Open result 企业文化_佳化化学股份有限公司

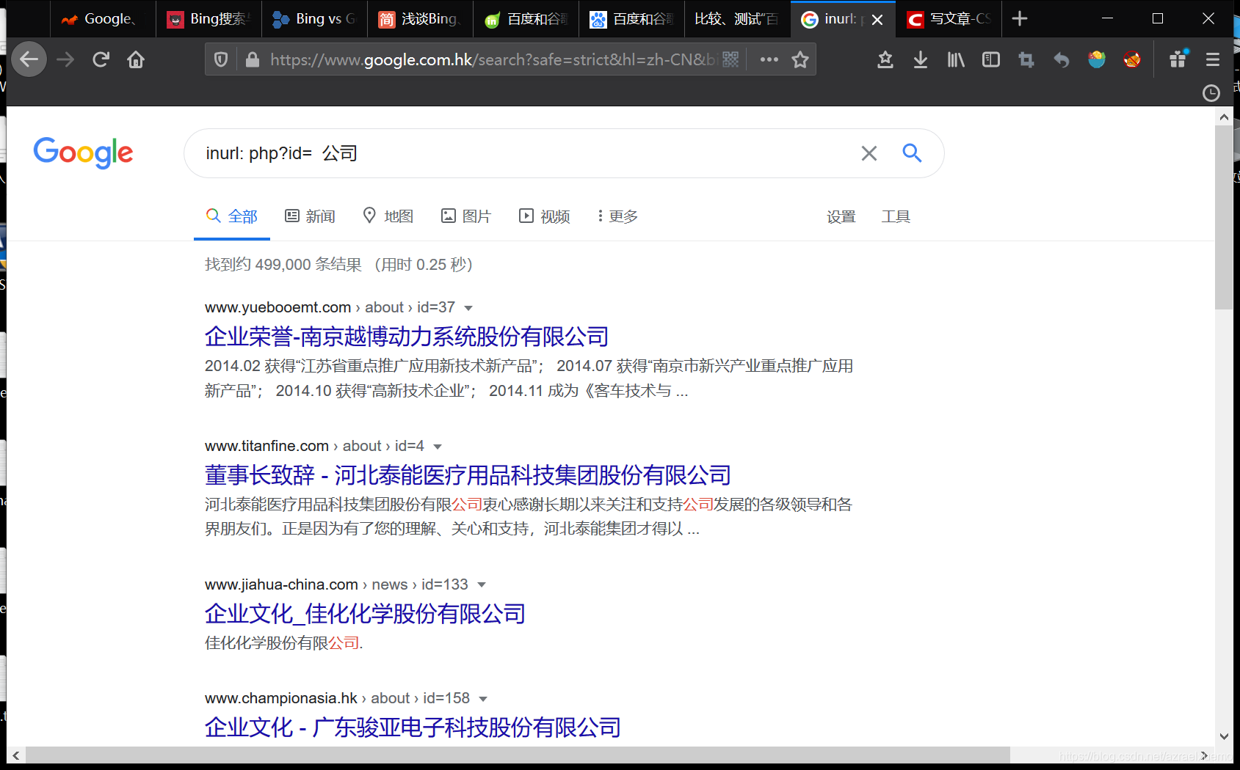click(365, 614)
